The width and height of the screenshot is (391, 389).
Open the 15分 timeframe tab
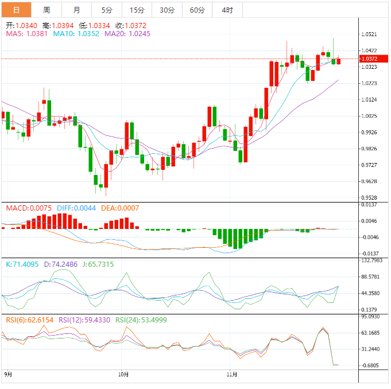137,10
